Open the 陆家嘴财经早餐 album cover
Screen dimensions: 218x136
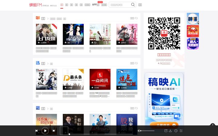coord(46,120)
